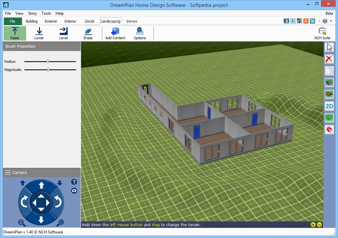Raise the camera with small up arrow
The height and width of the screenshot is (238, 338).
click(23, 183)
